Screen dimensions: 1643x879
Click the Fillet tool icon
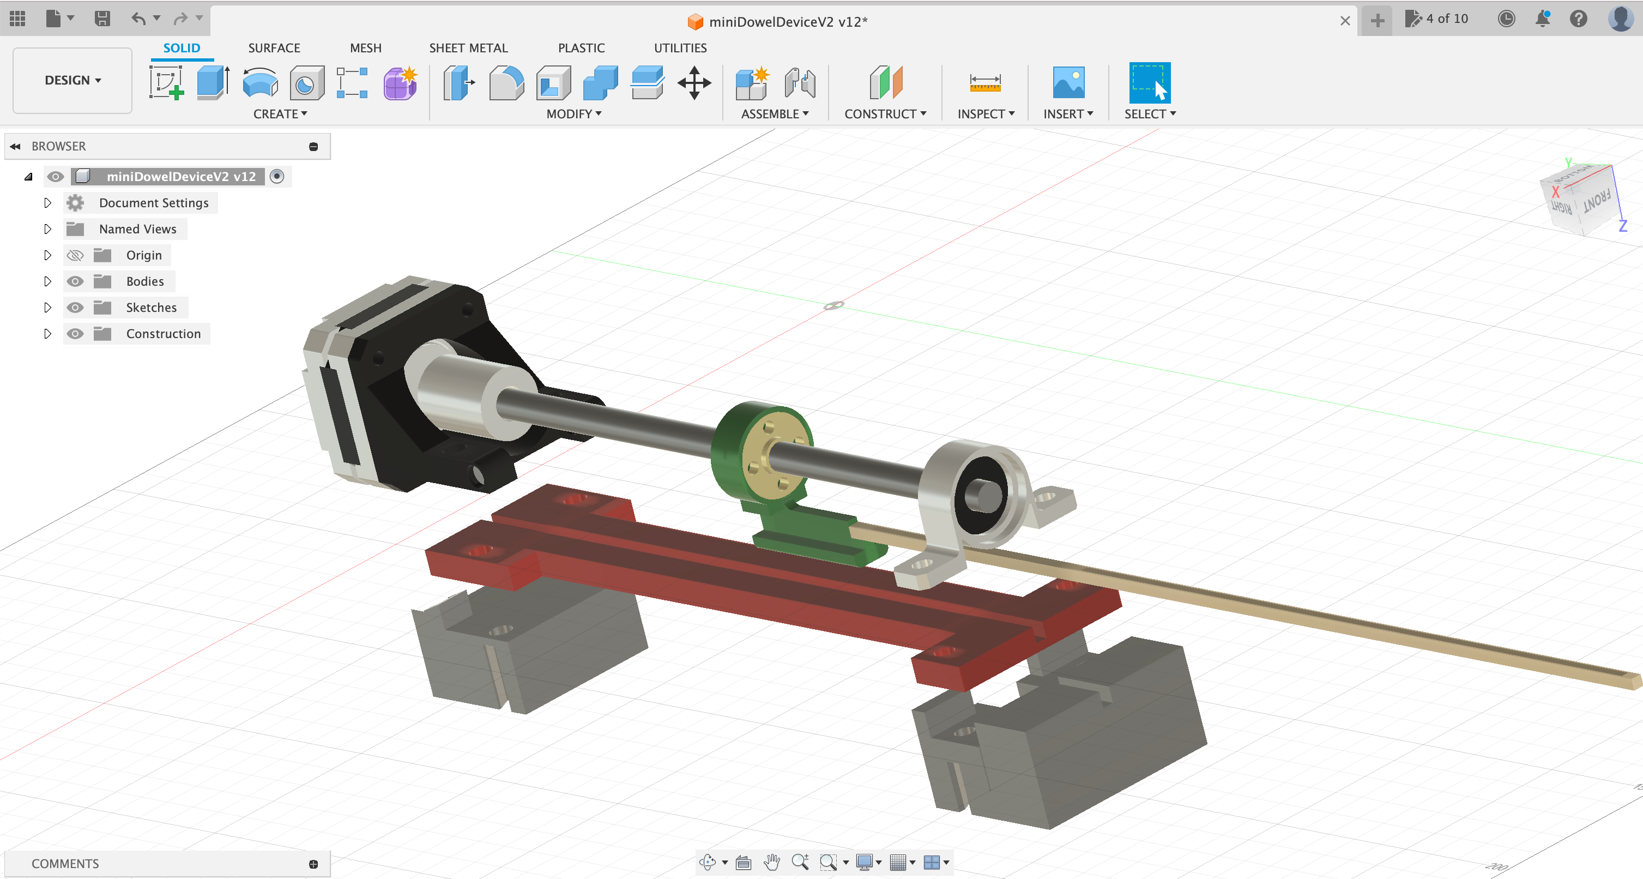point(506,83)
